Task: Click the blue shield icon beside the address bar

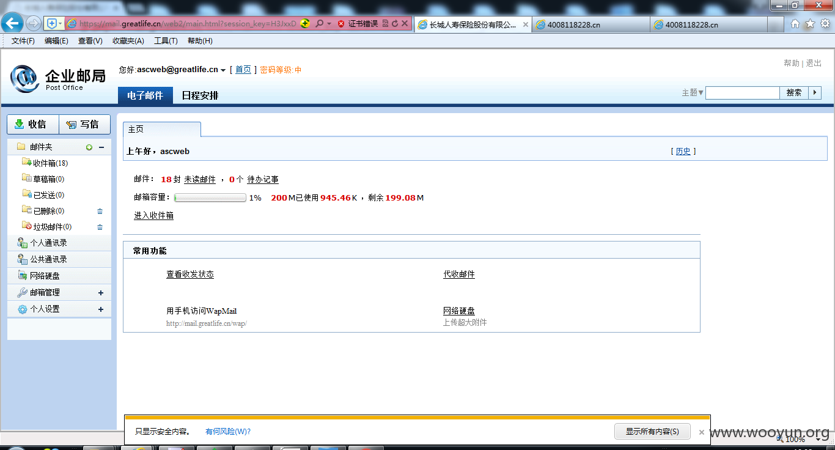Action: pyautogui.click(x=52, y=24)
